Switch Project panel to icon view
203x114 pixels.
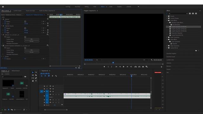click(x=9, y=110)
